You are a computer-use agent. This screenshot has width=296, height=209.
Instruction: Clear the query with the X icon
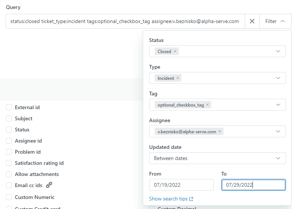[252, 22]
